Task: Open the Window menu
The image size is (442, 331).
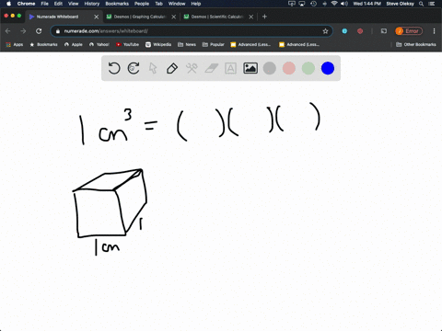Action: 177,4
